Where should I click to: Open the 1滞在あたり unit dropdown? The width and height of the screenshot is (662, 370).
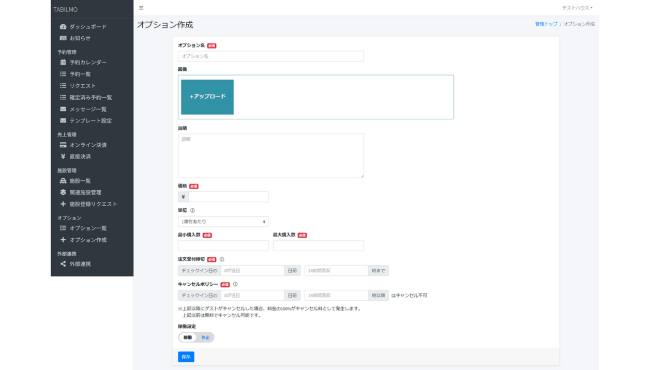click(x=223, y=222)
